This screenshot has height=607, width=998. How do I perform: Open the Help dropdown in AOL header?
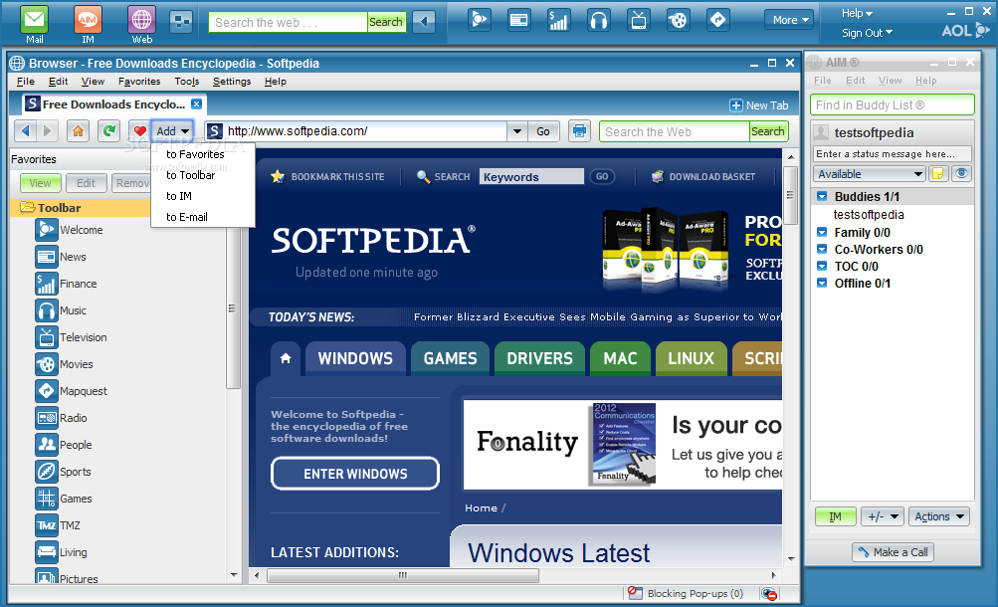coord(857,13)
